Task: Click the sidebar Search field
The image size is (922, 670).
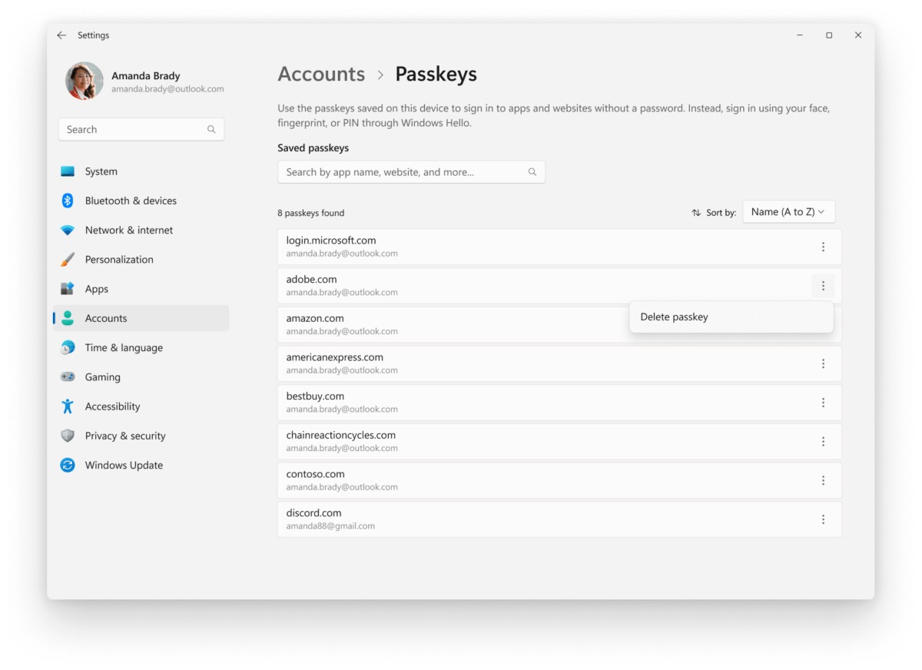Action: click(x=141, y=129)
